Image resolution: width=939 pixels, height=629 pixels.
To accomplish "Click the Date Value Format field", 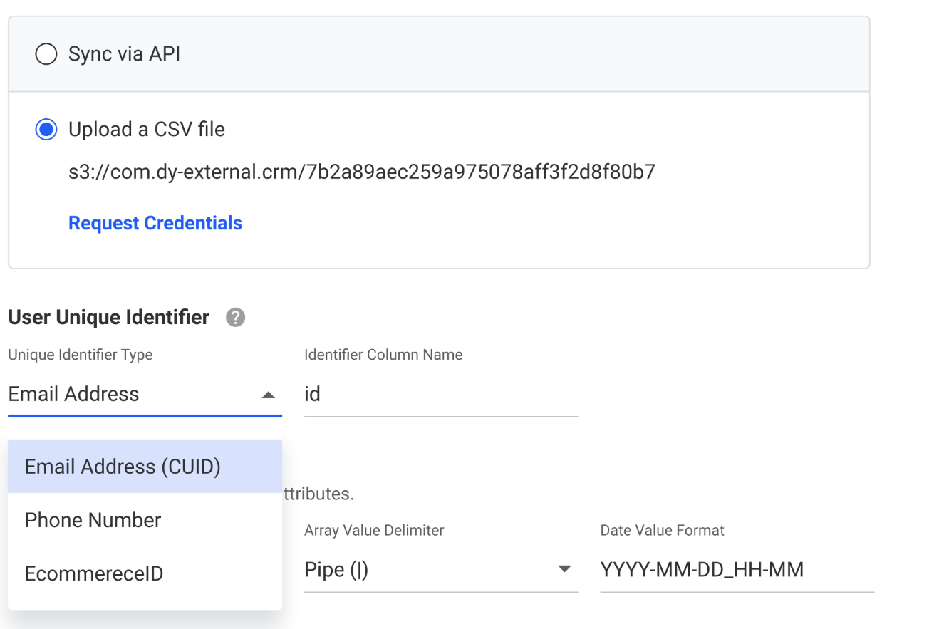I will (x=737, y=570).
